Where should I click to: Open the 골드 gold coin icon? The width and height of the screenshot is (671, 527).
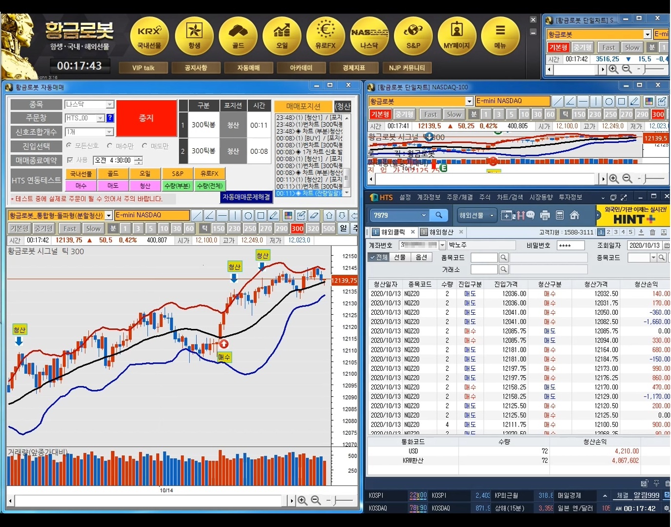coord(238,36)
